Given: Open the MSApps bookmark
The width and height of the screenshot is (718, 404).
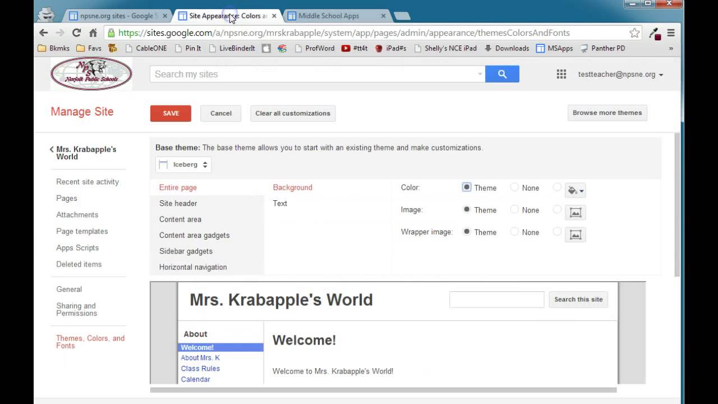Looking at the screenshot, I should pyautogui.click(x=555, y=48).
